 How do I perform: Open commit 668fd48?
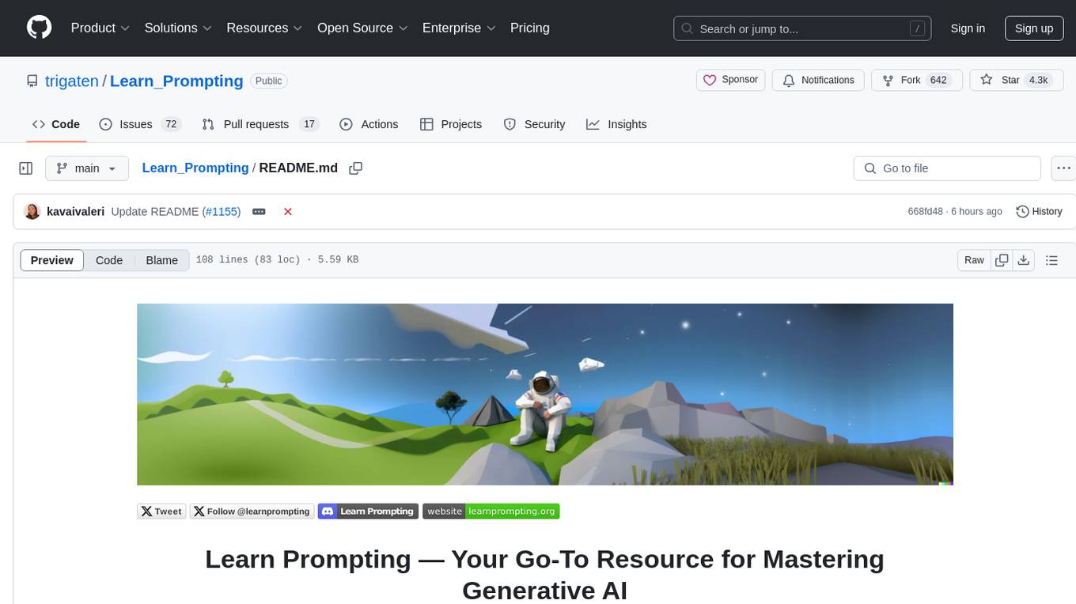925,212
